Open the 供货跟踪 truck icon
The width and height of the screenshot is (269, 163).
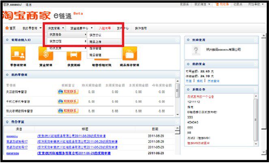[x=74, y=56]
